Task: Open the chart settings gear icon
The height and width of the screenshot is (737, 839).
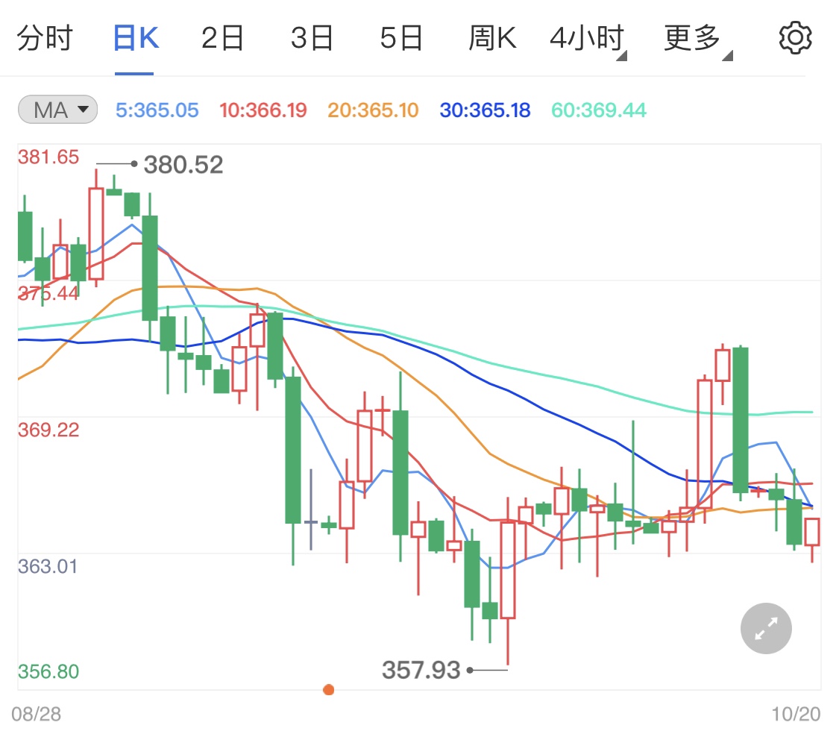Action: pos(795,38)
